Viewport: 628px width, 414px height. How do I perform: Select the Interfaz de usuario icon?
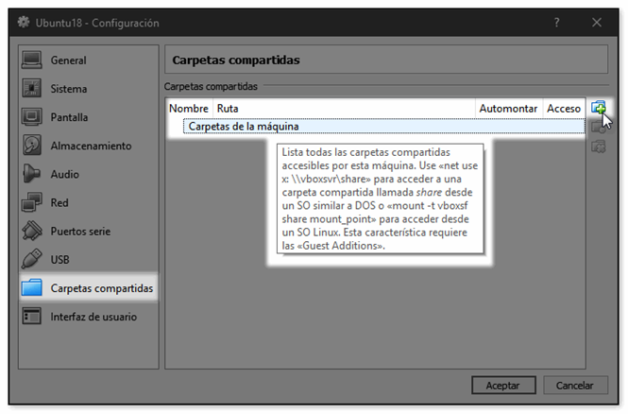coord(32,317)
